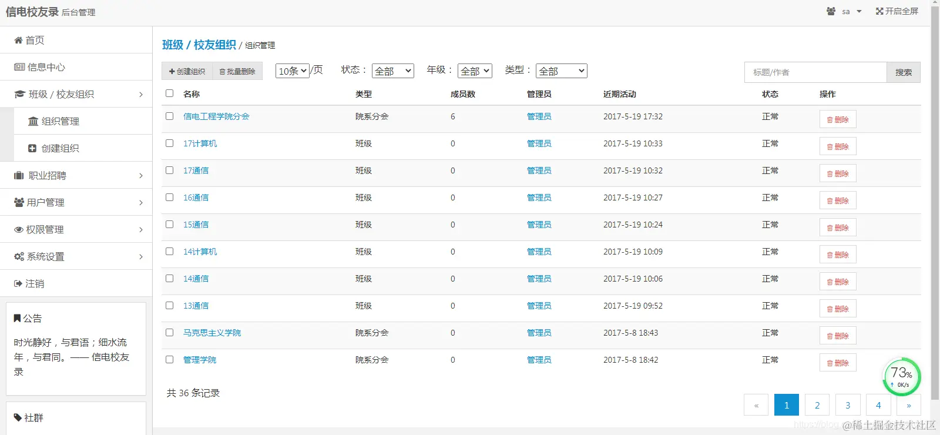Click the network speed 73% floating widget

pyautogui.click(x=902, y=377)
